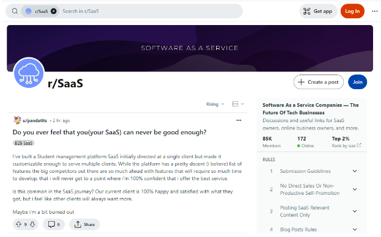The height and width of the screenshot is (237, 381).
Task: Open u/pandatits profile link
Action: (35, 120)
